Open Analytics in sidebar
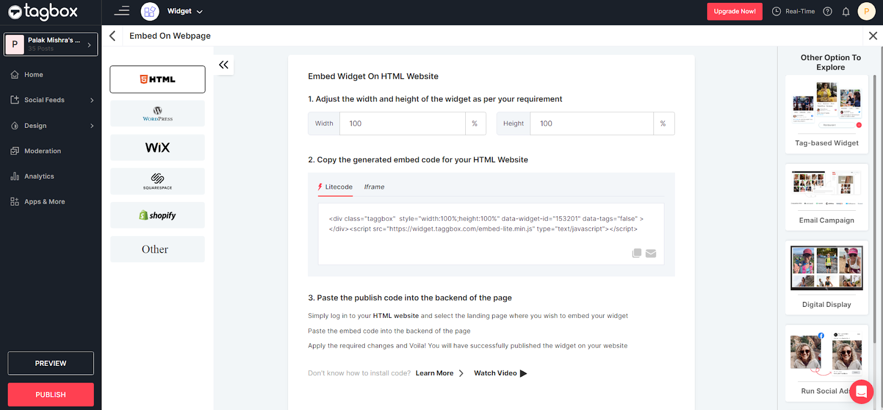883x410 pixels. (39, 177)
